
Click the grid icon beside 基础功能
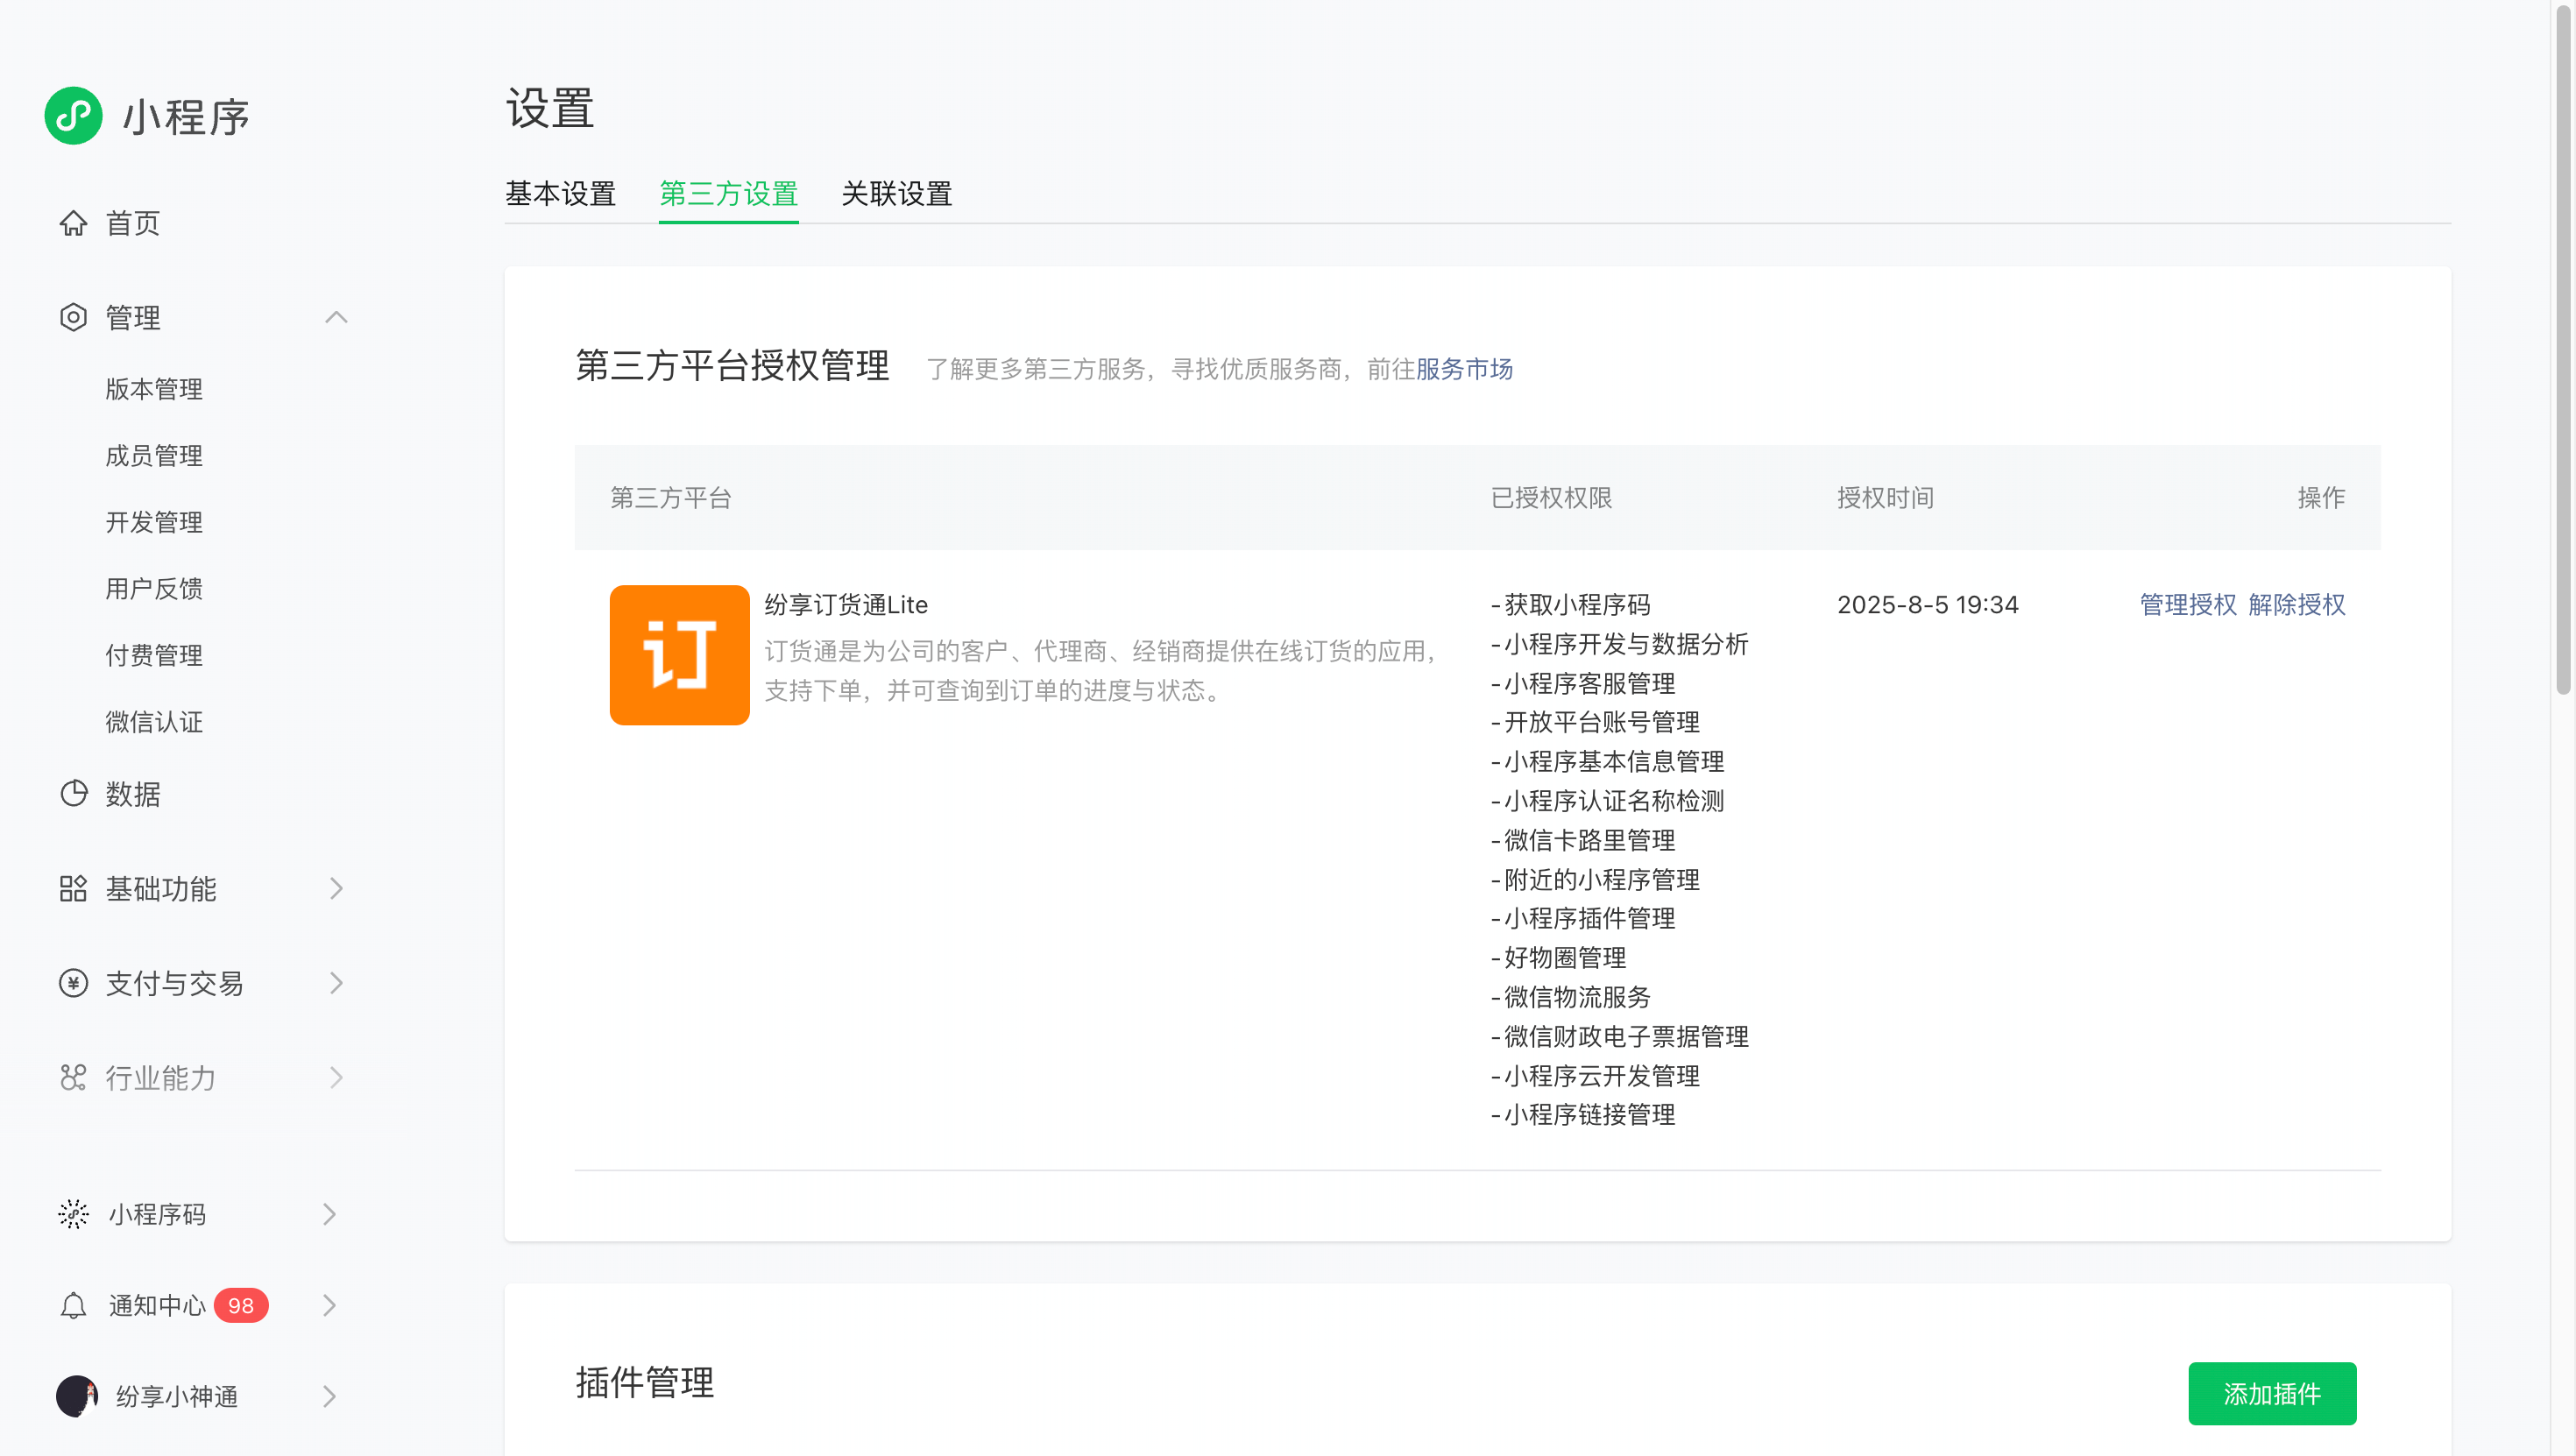(73, 888)
